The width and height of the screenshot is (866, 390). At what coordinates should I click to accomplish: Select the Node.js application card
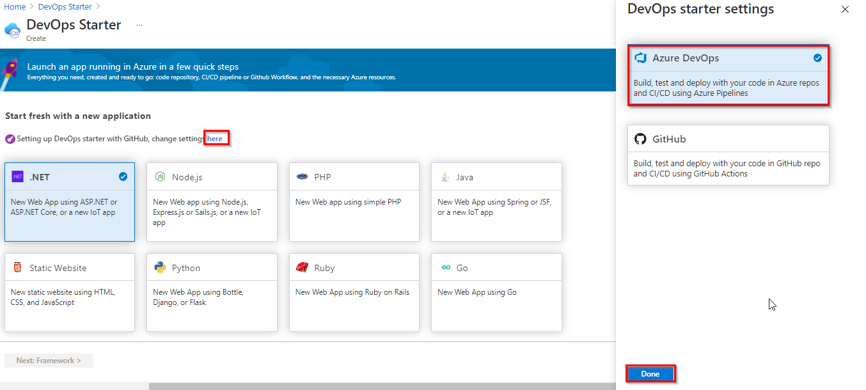tap(212, 202)
